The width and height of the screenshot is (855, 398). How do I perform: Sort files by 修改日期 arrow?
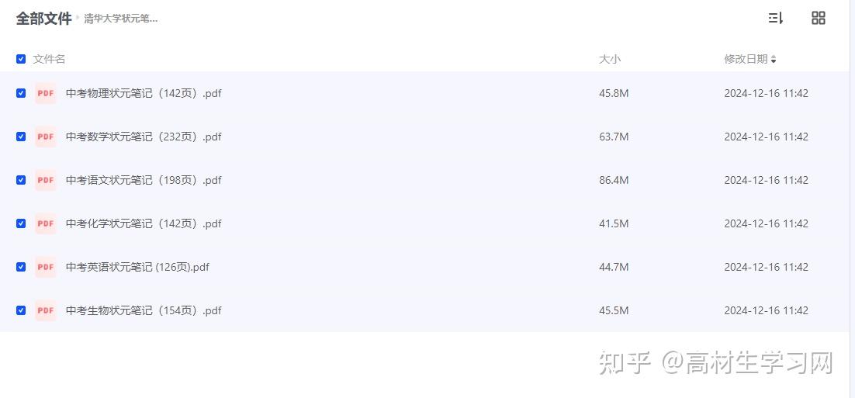(774, 59)
